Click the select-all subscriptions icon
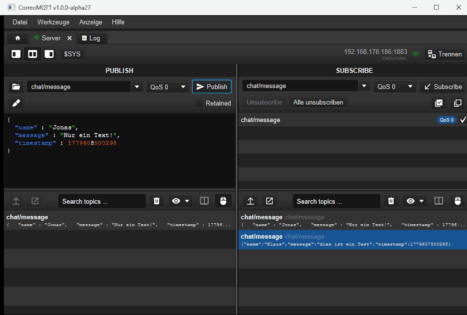The width and height of the screenshot is (467, 315). (439, 103)
